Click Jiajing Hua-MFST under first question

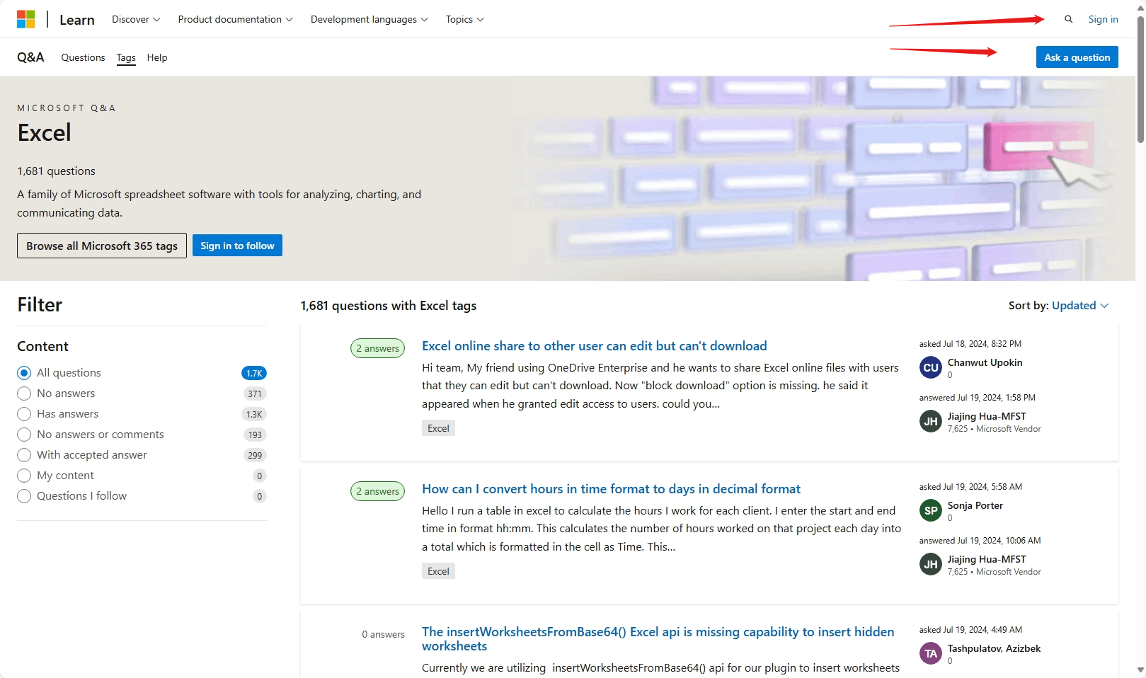[x=987, y=416]
